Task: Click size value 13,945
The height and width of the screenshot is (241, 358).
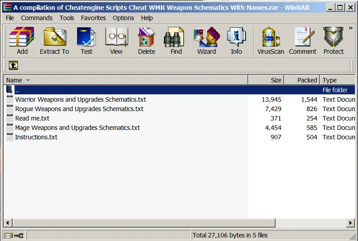Action: [272, 99]
